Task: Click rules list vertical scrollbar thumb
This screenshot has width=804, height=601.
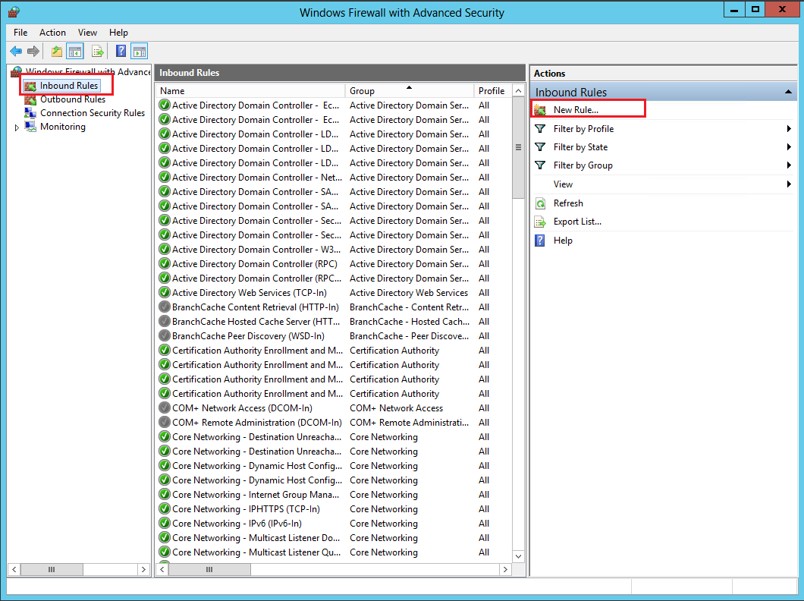Action: point(518,148)
